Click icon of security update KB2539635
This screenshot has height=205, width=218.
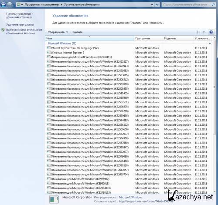(48, 116)
